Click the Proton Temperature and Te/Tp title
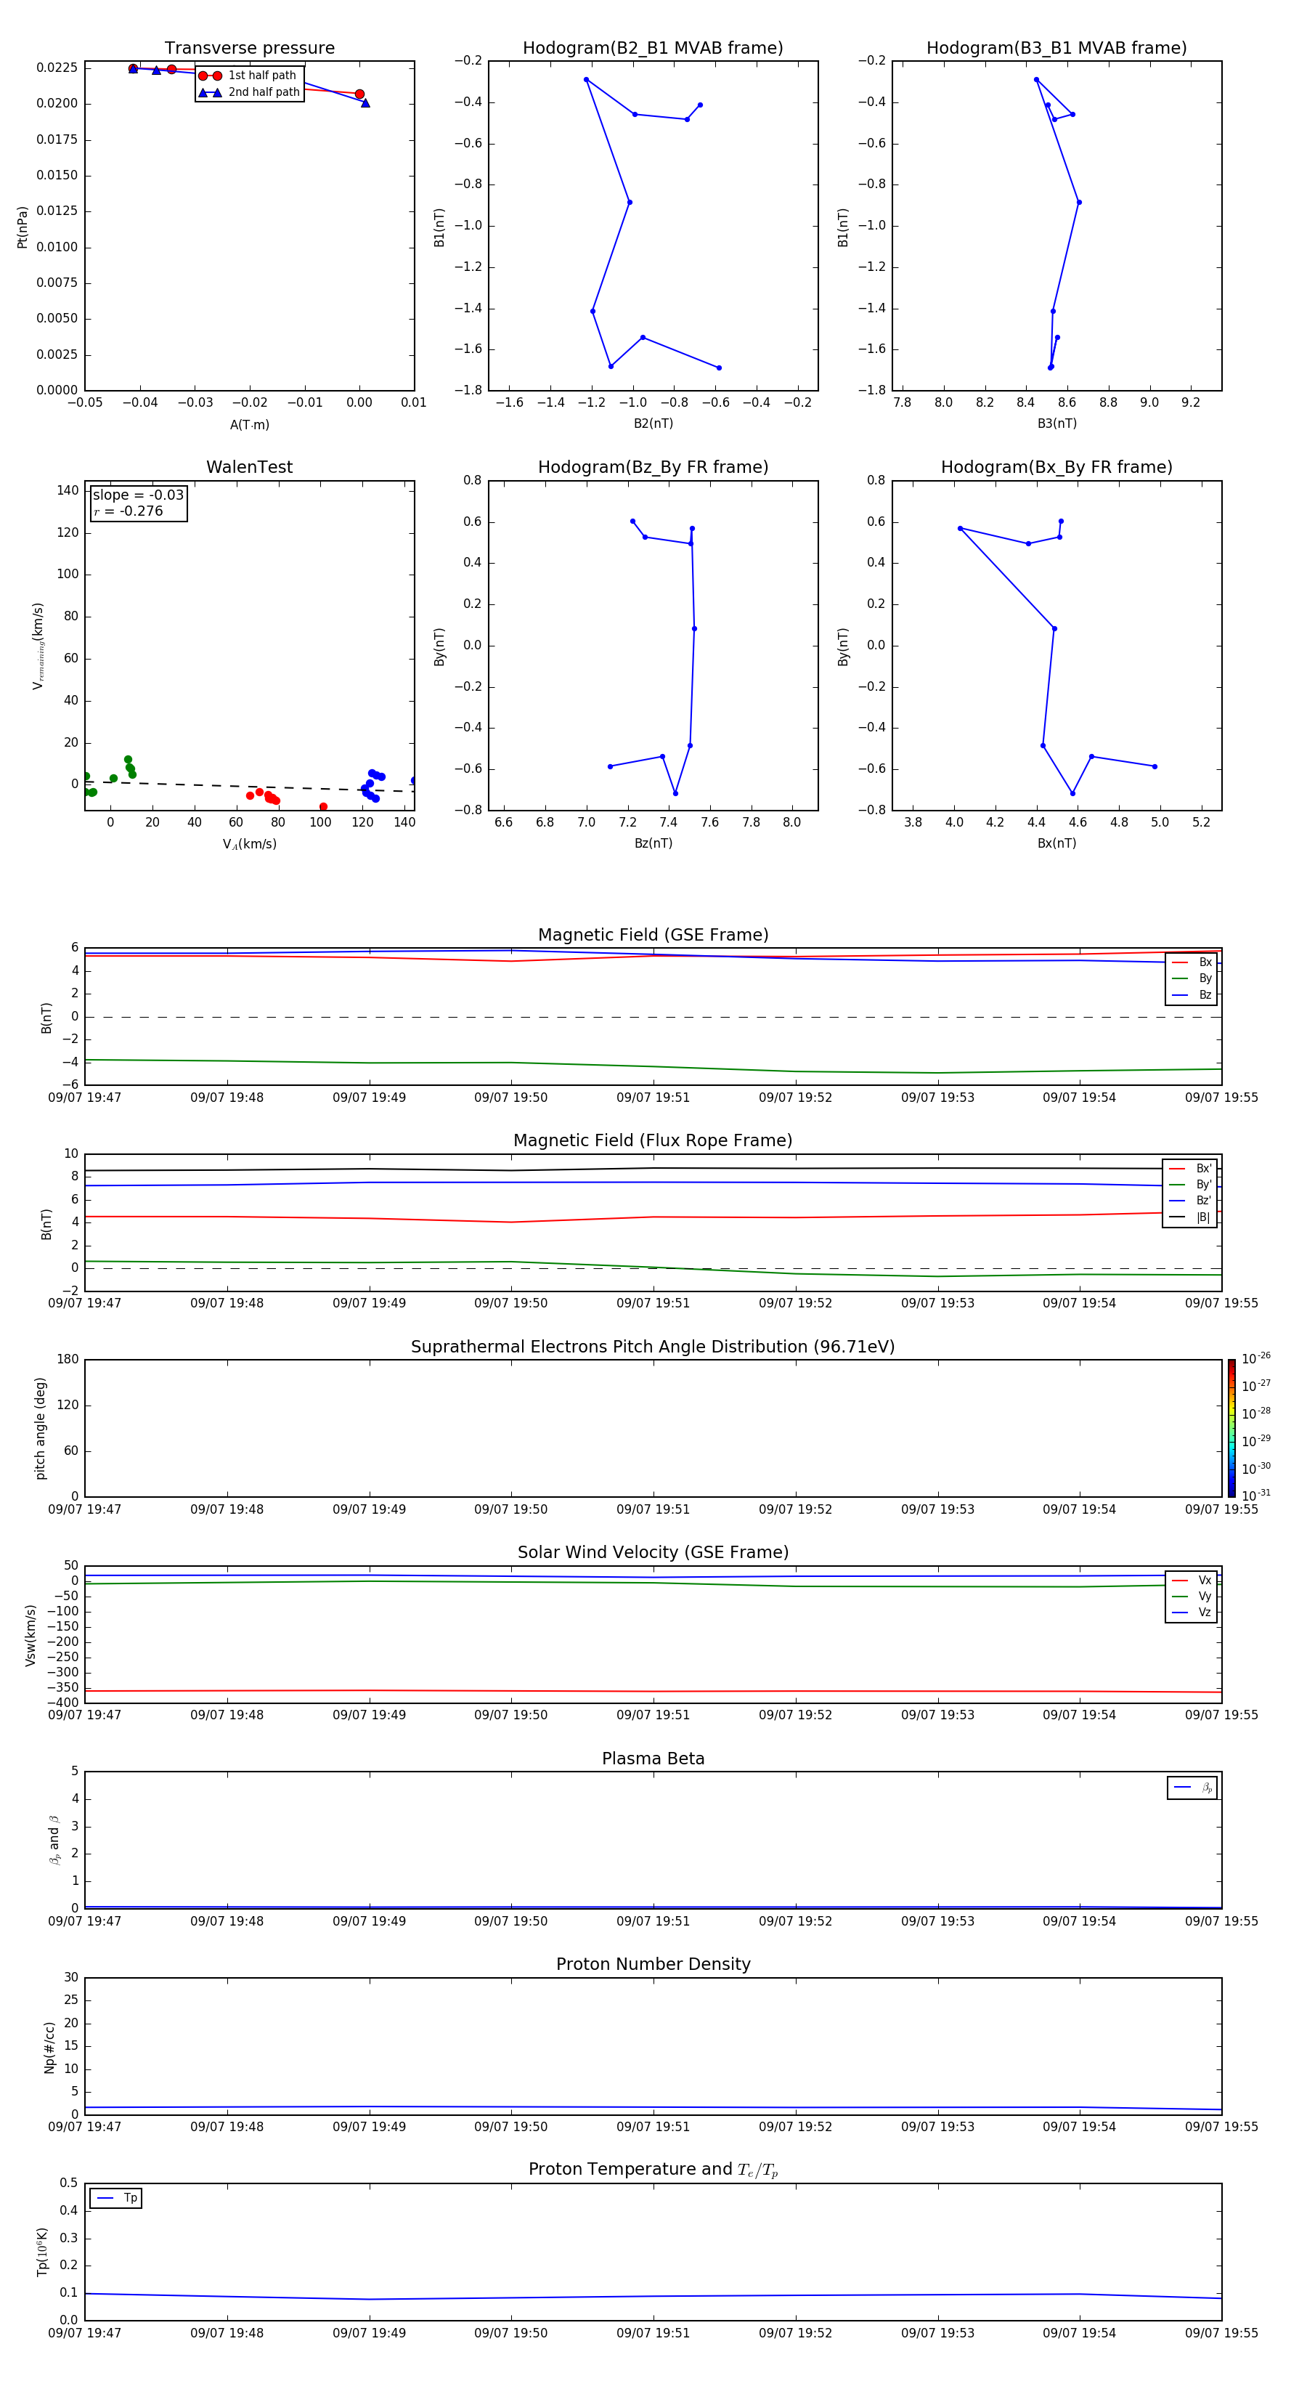1307x2397 pixels. (x=653, y=2170)
